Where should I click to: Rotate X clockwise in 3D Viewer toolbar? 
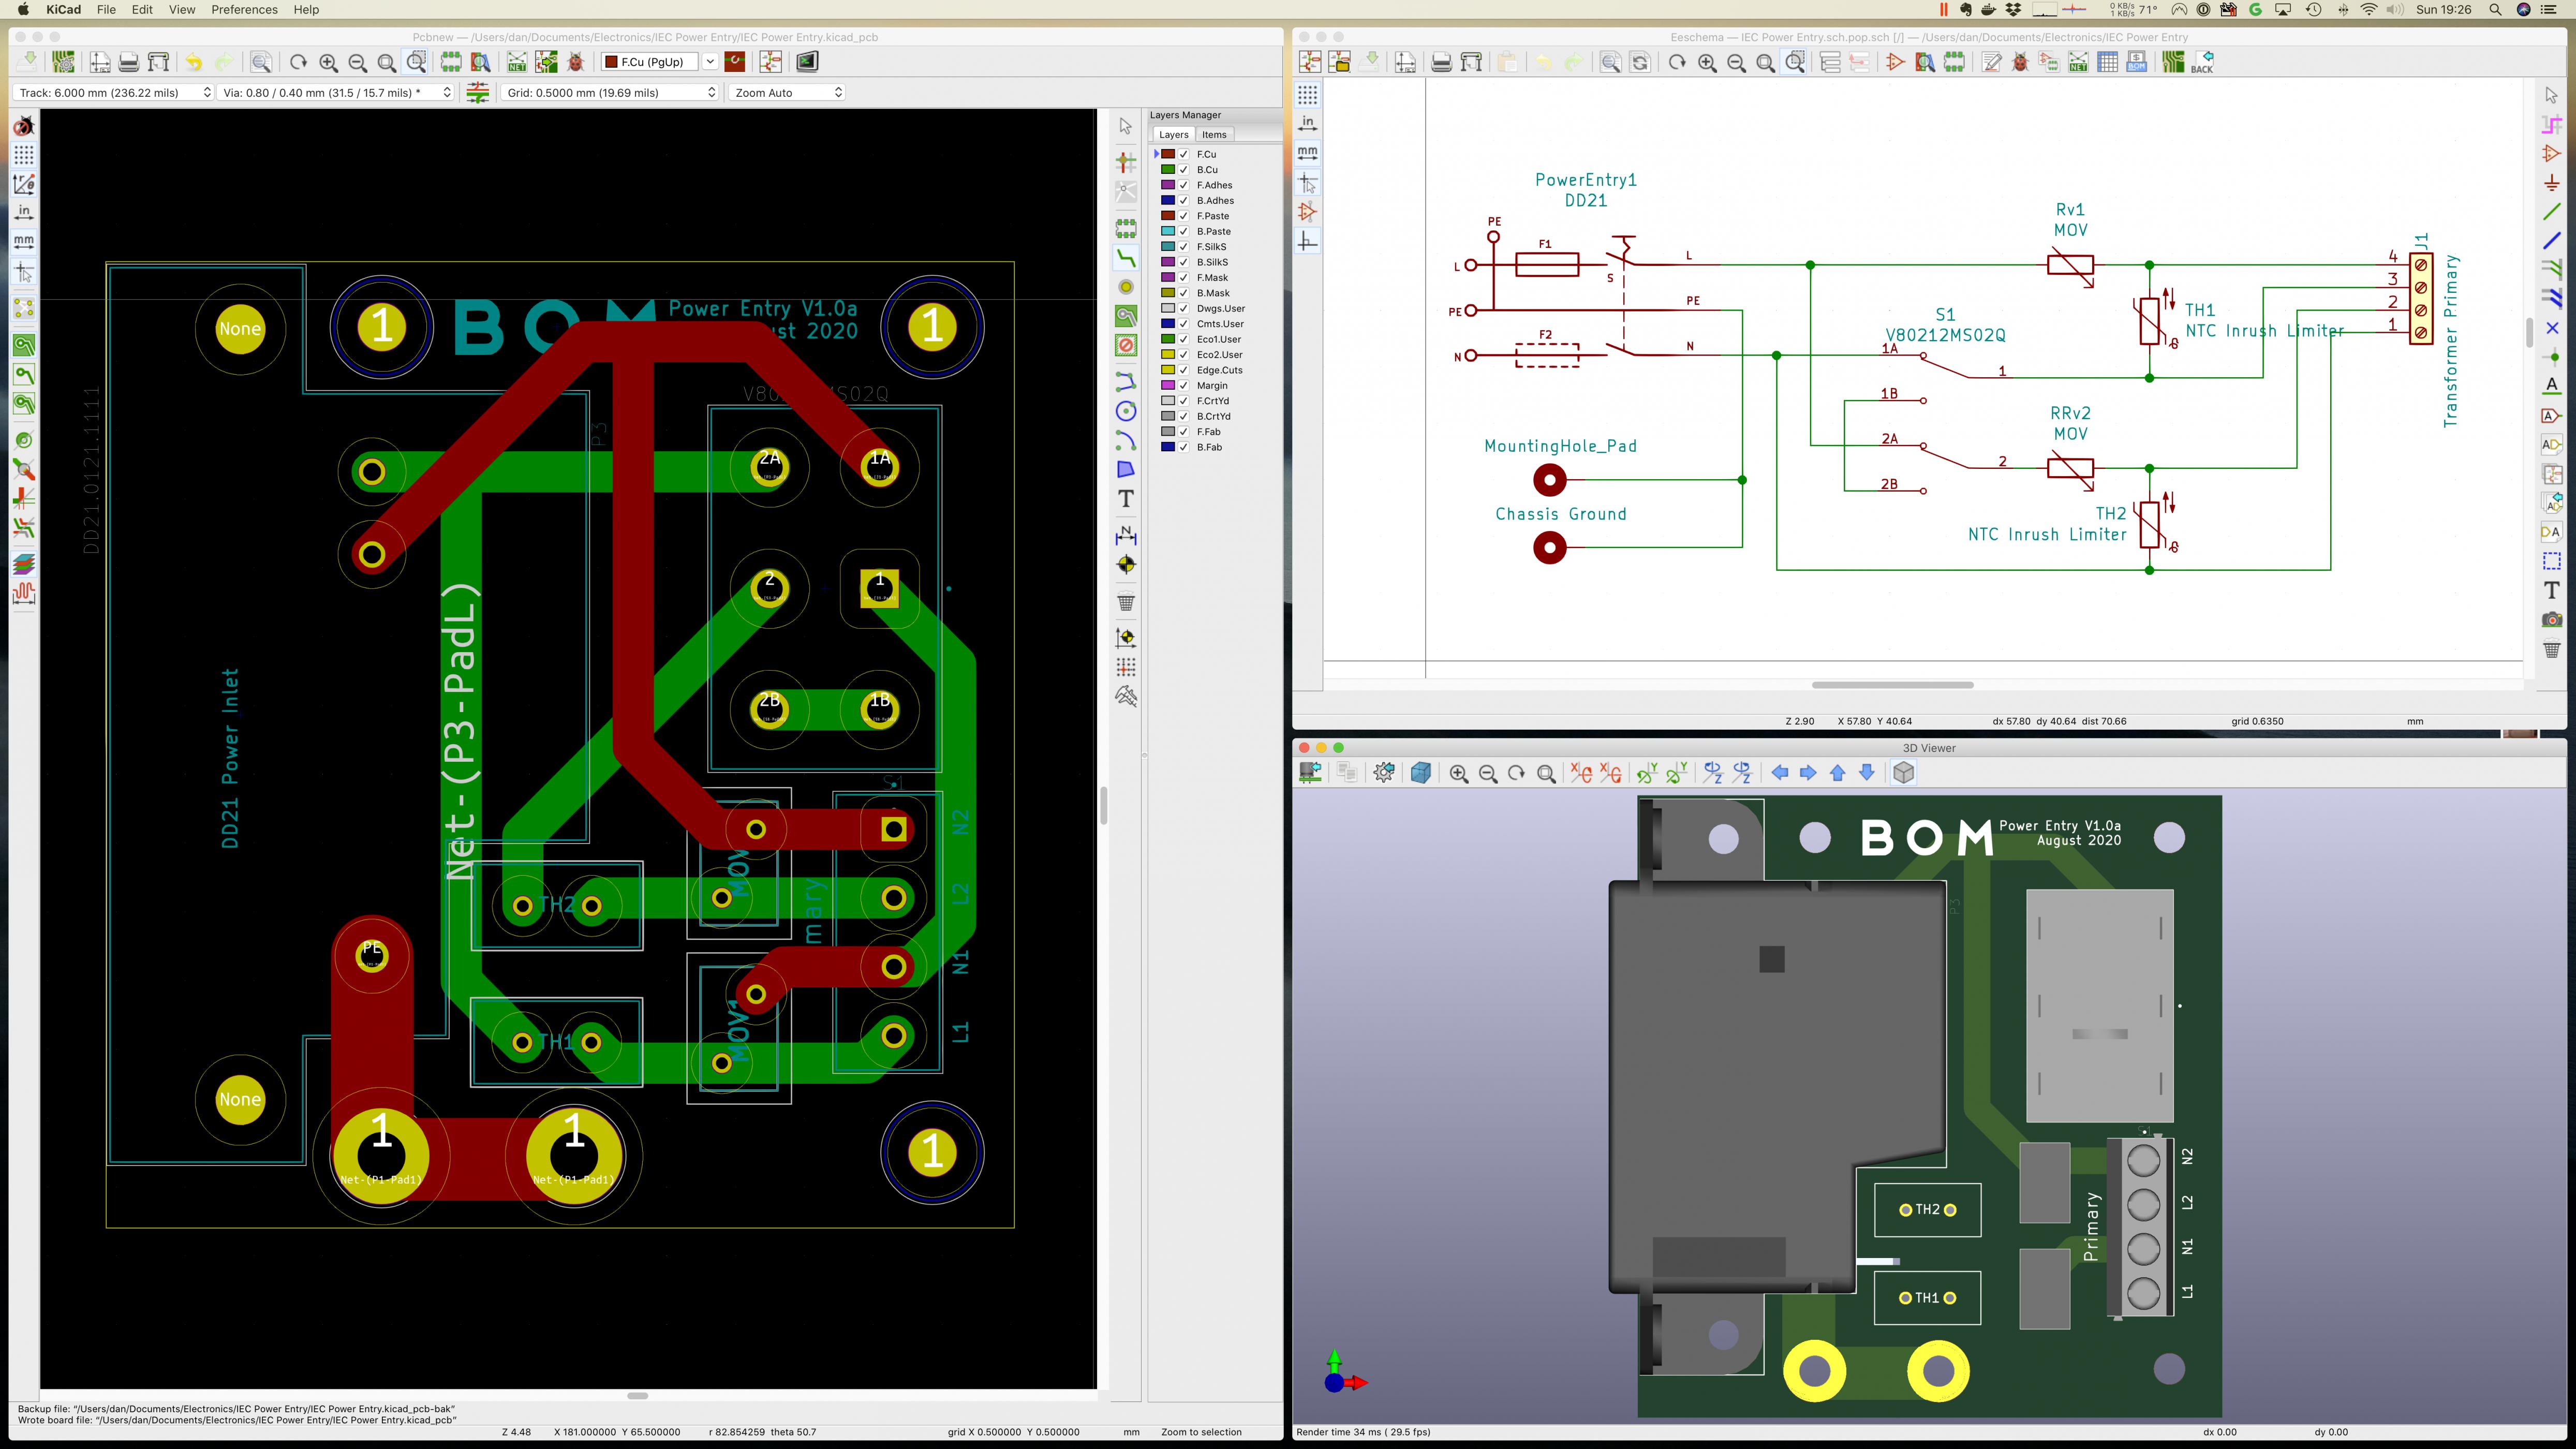click(1581, 773)
